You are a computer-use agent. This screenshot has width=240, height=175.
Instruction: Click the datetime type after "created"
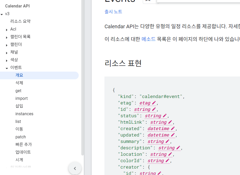pos(158,129)
